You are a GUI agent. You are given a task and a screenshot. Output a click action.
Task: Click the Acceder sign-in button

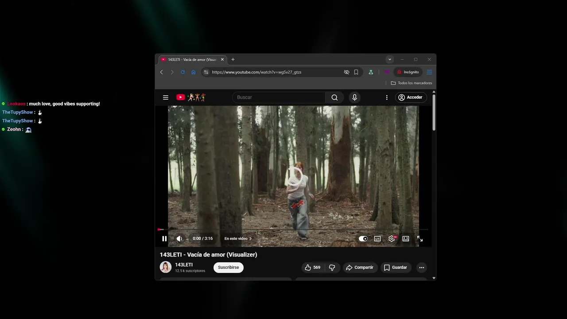coord(410,97)
